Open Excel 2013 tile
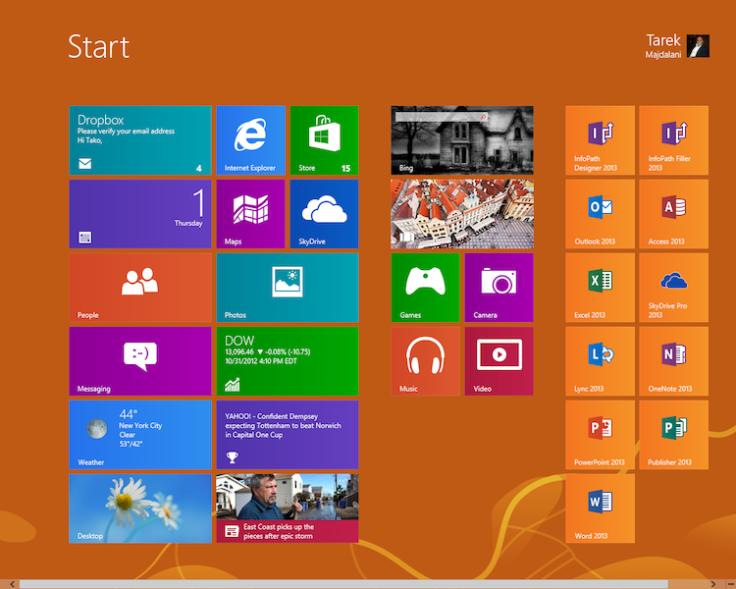Viewport: 736px width, 589px height. tap(600, 287)
